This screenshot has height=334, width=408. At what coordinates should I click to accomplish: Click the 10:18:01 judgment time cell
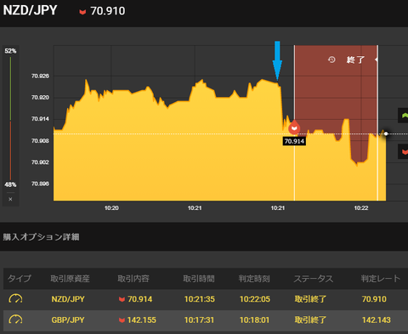pos(255,320)
